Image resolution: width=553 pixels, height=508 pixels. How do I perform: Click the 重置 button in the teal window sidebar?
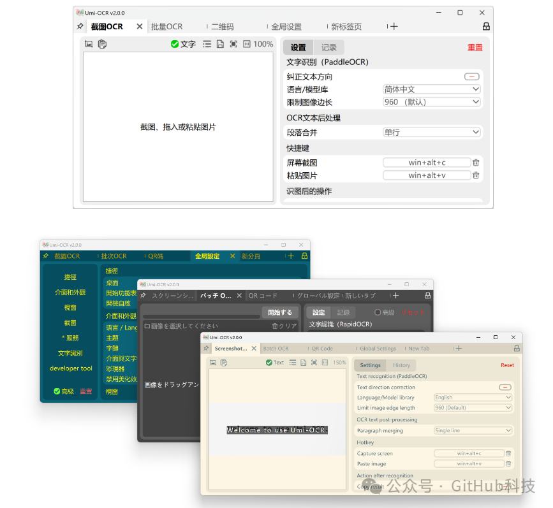[85, 391]
